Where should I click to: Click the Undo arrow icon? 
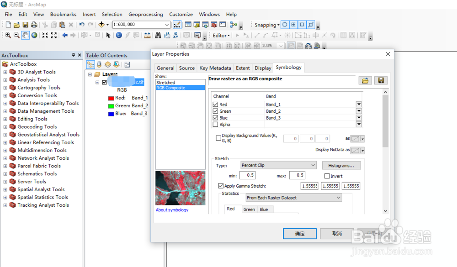point(82,25)
